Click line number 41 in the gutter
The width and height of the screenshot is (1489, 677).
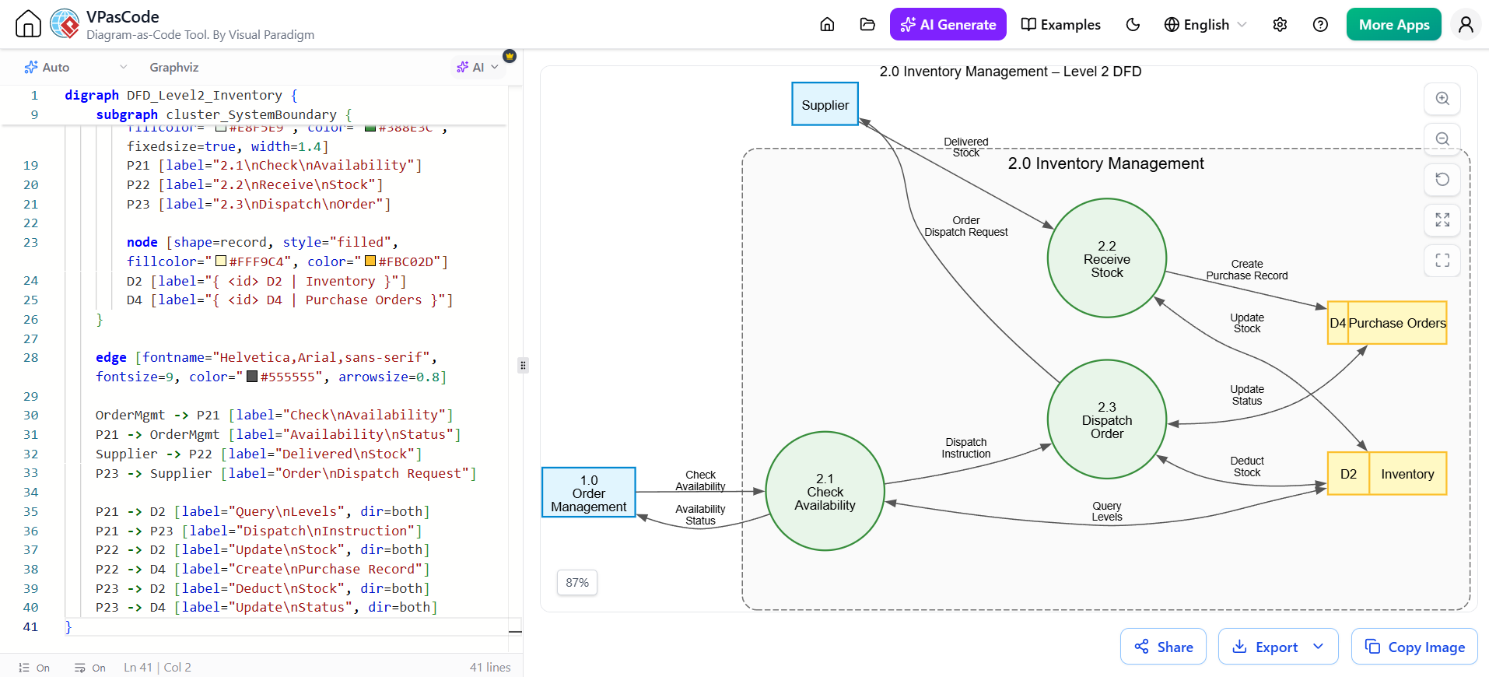click(x=30, y=627)
